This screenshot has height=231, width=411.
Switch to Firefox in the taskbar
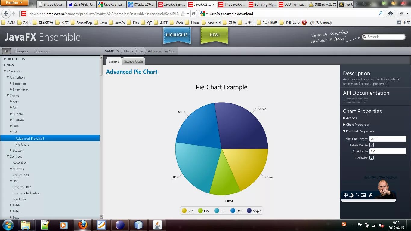(82, 225)
